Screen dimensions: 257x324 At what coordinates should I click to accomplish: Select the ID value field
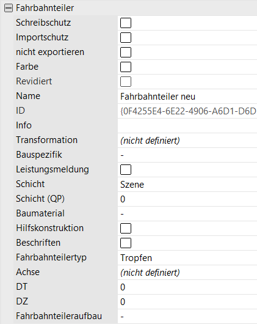click(187, 111)
